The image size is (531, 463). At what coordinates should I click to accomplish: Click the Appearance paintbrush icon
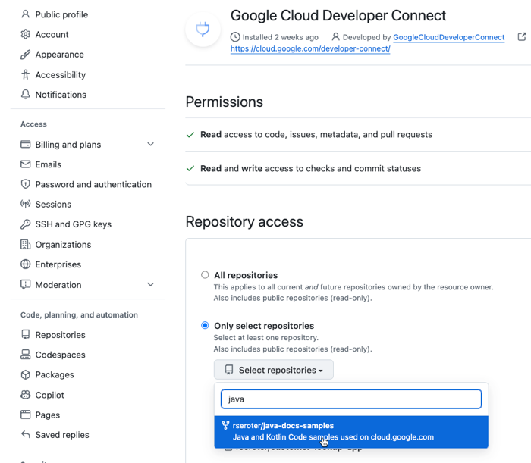(x=26, y=55)
